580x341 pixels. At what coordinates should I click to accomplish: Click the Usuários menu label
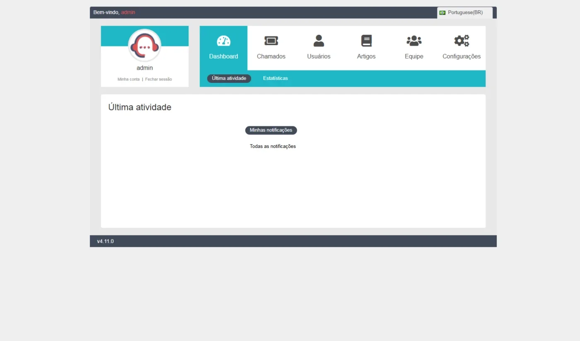(x=319, y=56)
